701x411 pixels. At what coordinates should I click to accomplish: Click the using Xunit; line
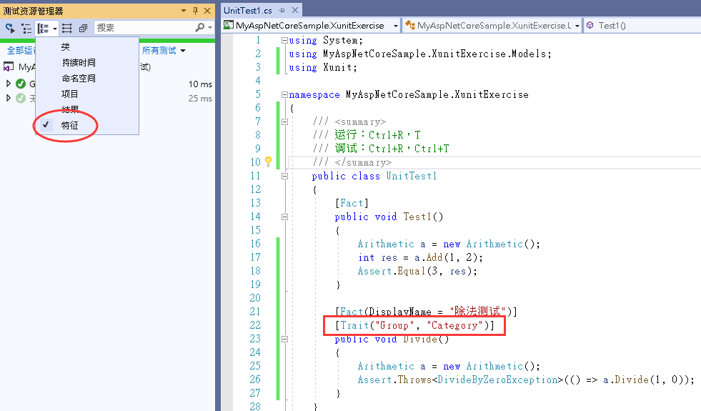pos(323,67)
